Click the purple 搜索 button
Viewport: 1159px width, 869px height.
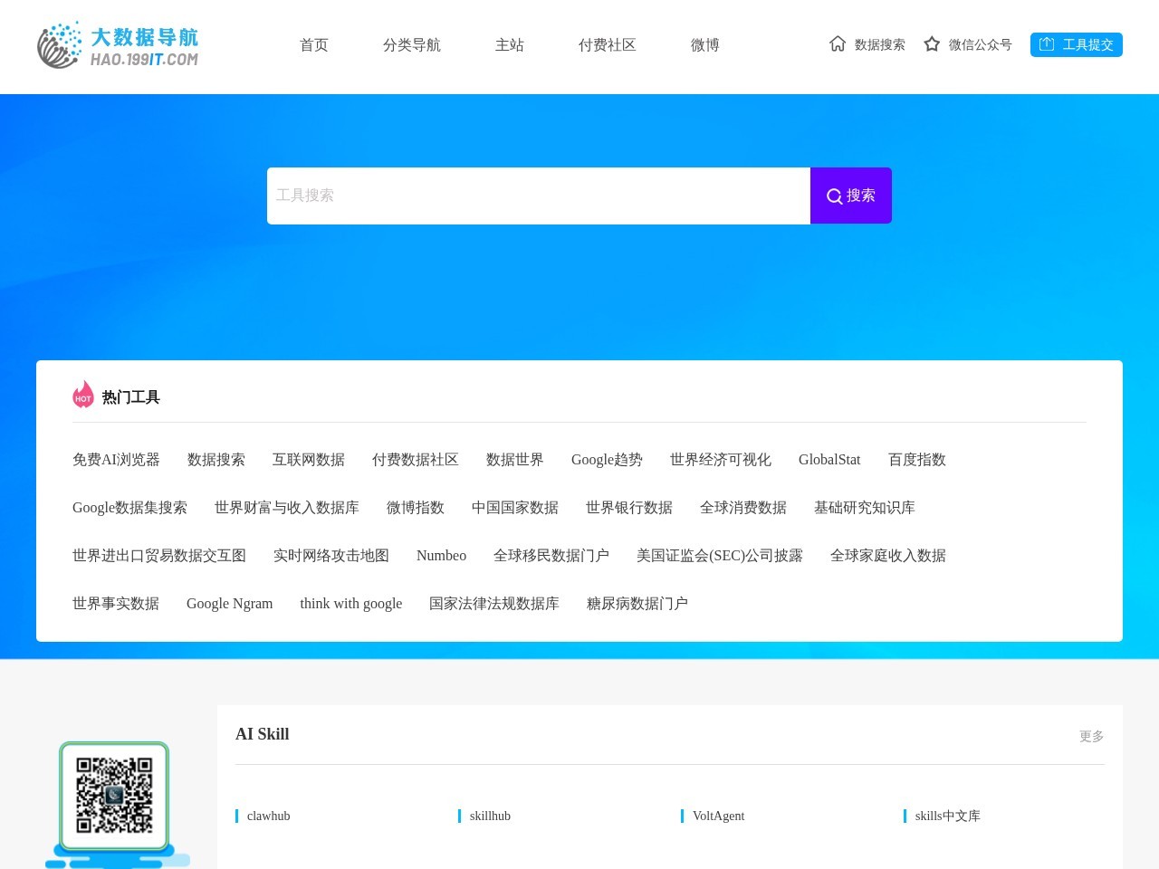(851, 196)
